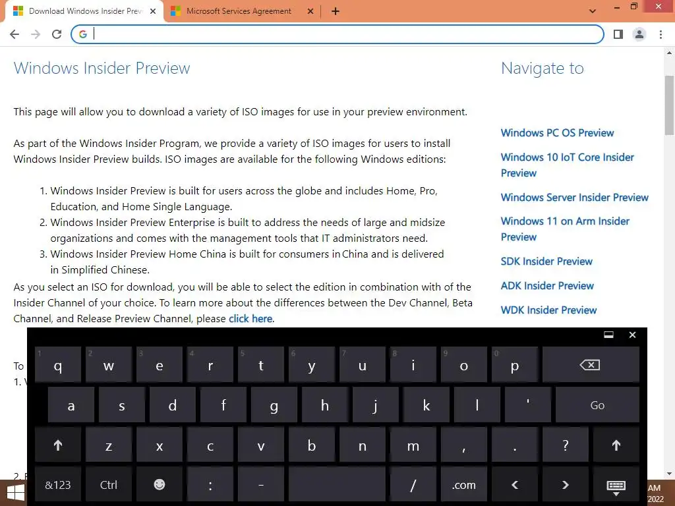Move cursor left with arrow key
Image resolution: width=675 pixels, height=506 pixels.
point(514,485)
